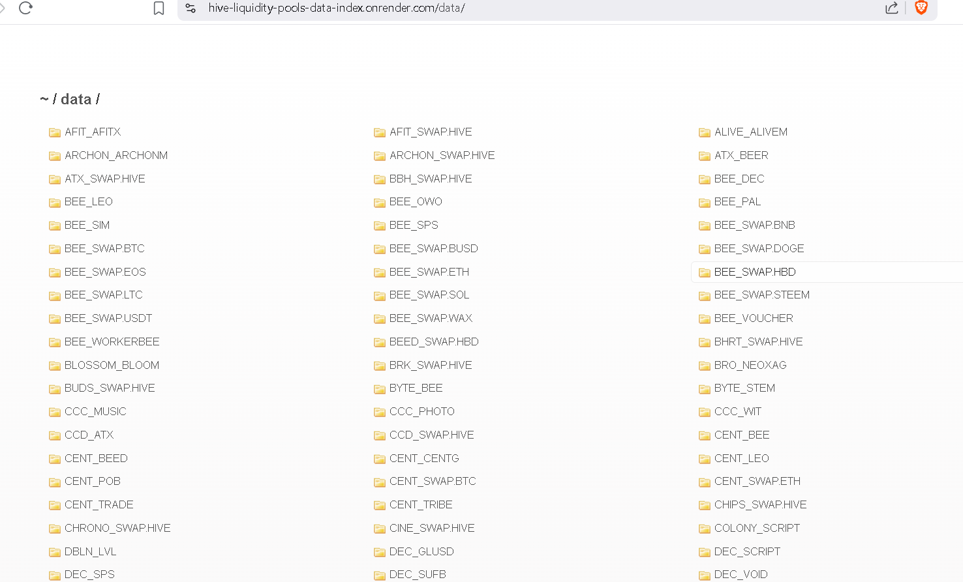Open BUDS_SWAP.HIVE folder
Image resolution: width=963 pixels, height=582 pixels.
pyautogui.click(x=110, y=388)
